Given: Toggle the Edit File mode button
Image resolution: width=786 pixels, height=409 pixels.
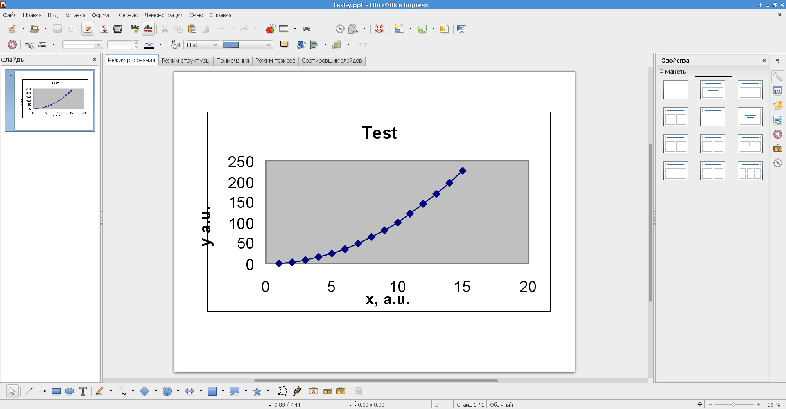Looking at the screenshot, I should (88, 29).
